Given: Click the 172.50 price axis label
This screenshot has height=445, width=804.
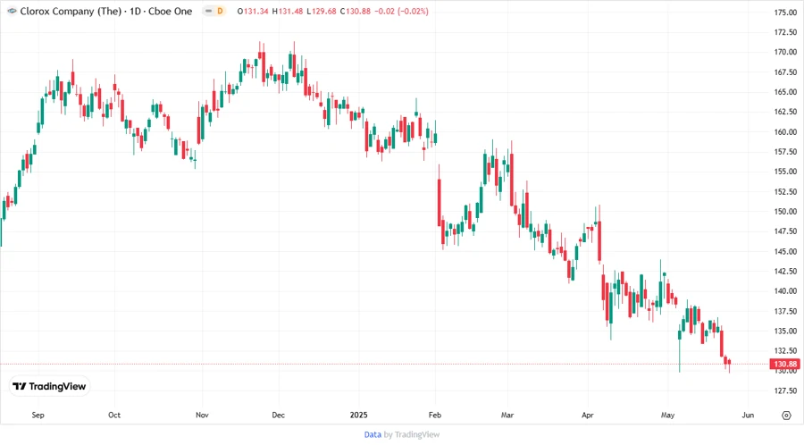Looking at the screenshot, I should 785,32.
